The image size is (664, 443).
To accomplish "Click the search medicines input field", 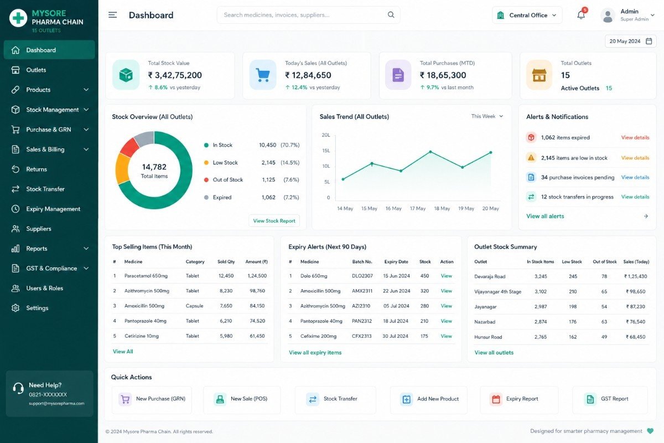I will 308,15.
